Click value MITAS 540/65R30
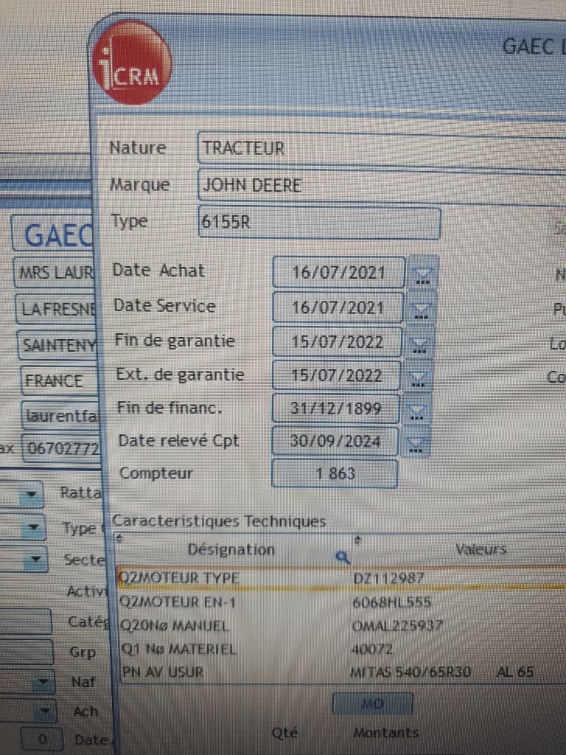Image resolution: width=566 pixels, height=755 pixels. tap(410, 672)
